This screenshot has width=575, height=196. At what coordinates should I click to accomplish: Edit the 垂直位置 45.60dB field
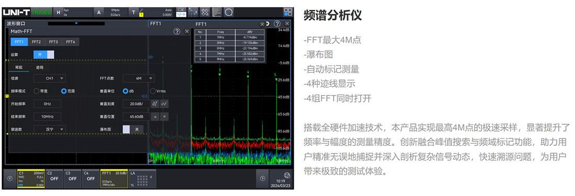coord(136,117)
